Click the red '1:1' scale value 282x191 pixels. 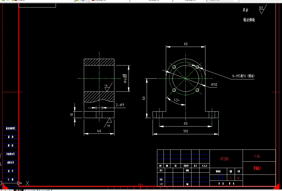coord(238,178)
